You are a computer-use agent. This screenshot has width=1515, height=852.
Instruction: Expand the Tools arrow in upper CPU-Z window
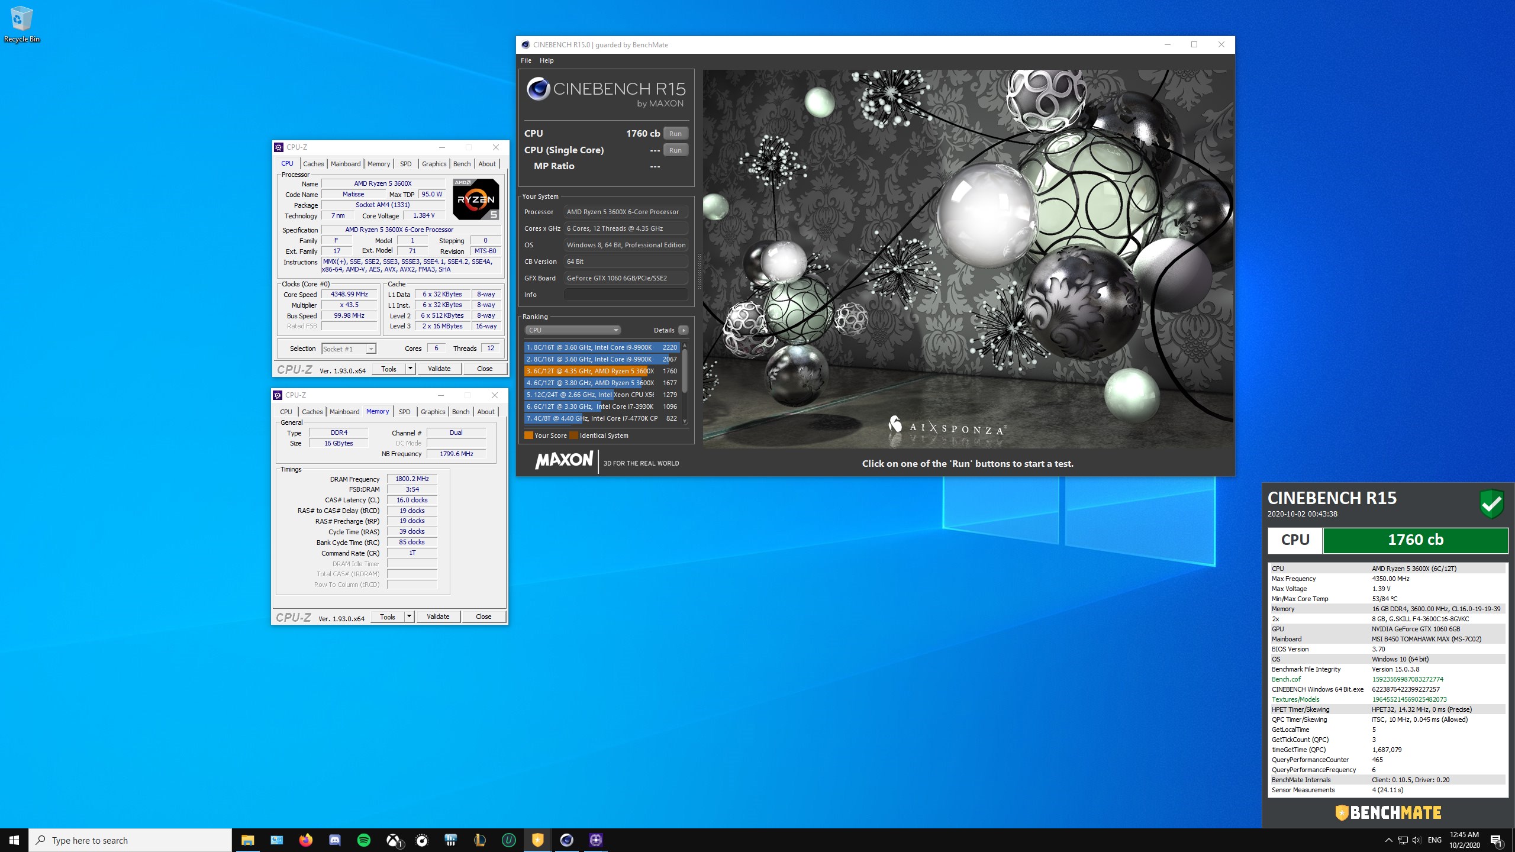(410, 369)
